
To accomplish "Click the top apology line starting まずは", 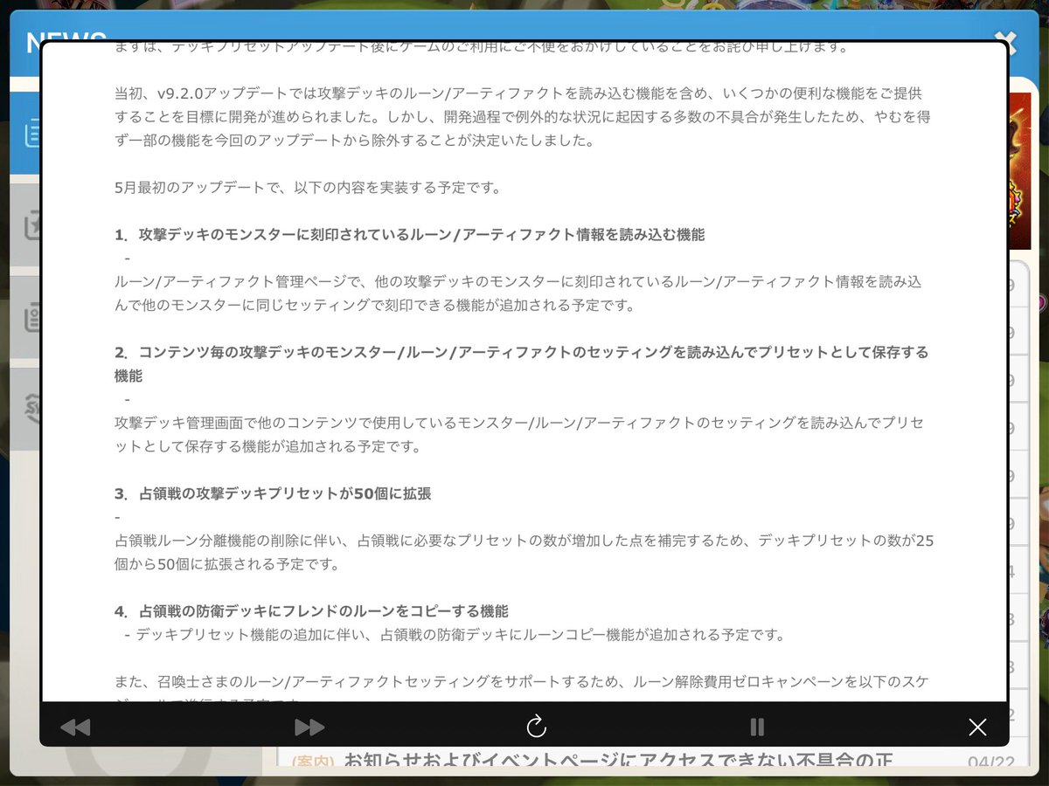I will click(482, 47).
